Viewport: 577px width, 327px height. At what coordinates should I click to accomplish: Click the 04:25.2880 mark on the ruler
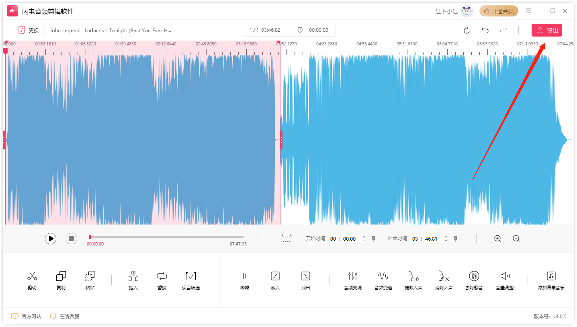pos(327,44)
